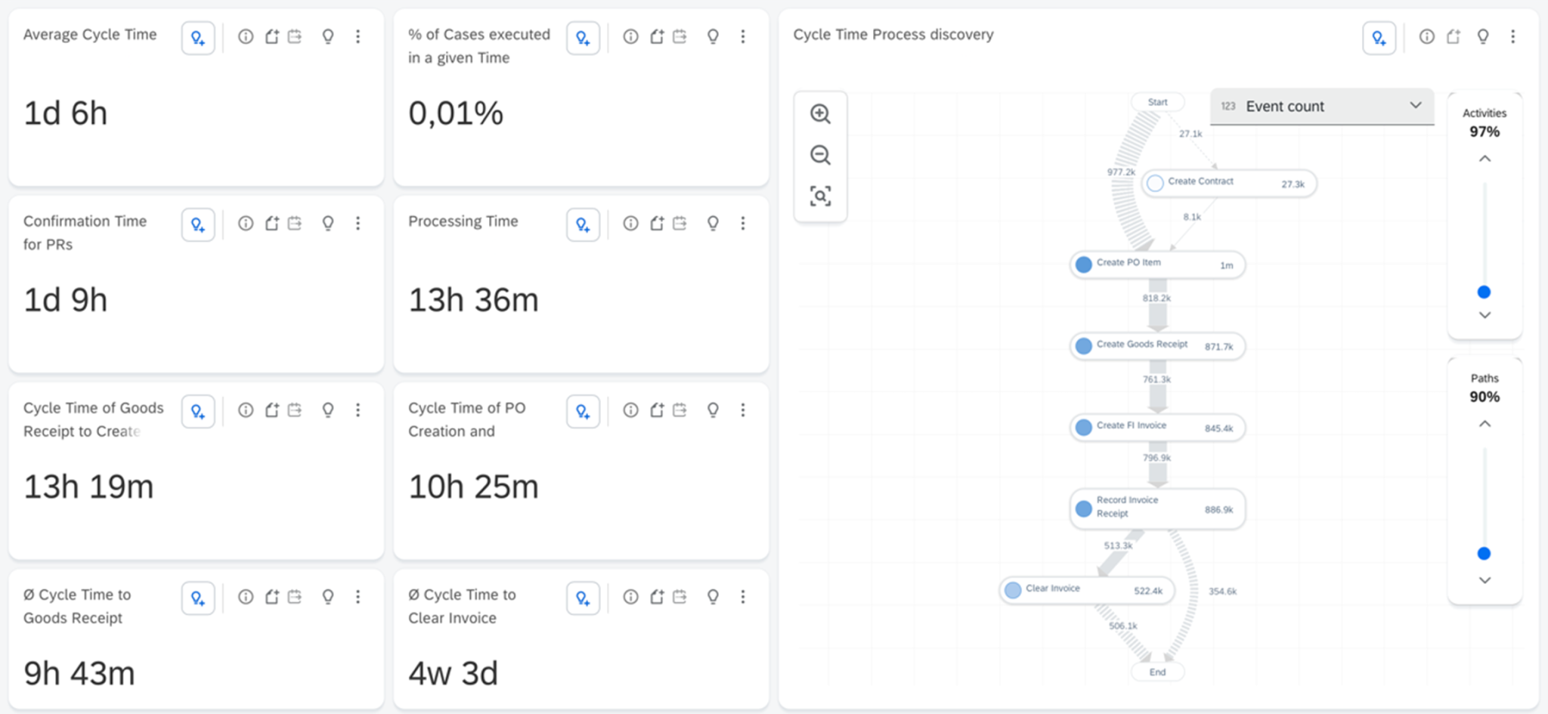Viewport: 1548px width, 714px height.
Task: Select the Clear Invoice activity node
Action: [1087, 590]
